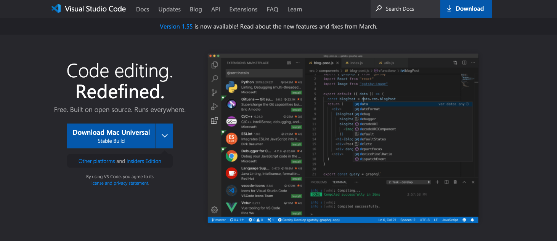Open the Manage gear icon in screenshot sidebar
Image resolution: width=557 pixels, height=241 pixels.
215,209
